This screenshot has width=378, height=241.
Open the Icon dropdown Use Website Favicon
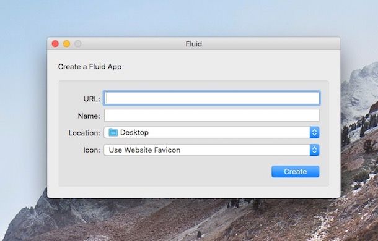pos(212,150)
